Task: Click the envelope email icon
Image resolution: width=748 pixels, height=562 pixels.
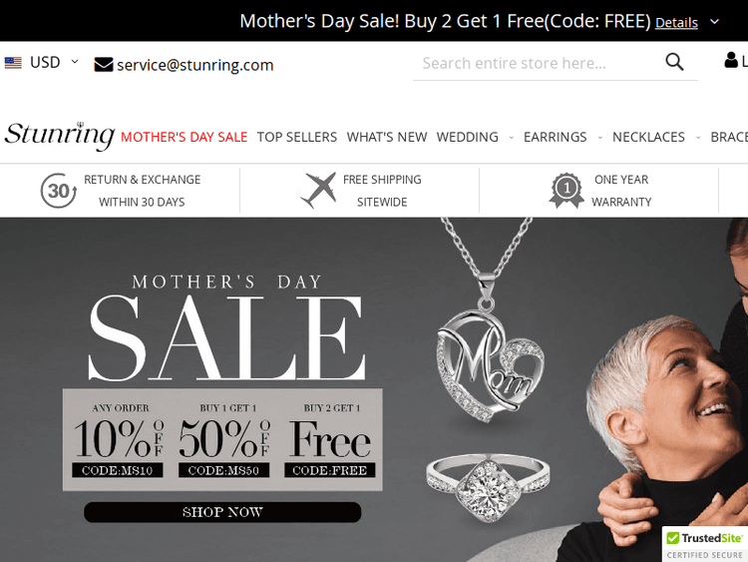Action: click(104, 65)
